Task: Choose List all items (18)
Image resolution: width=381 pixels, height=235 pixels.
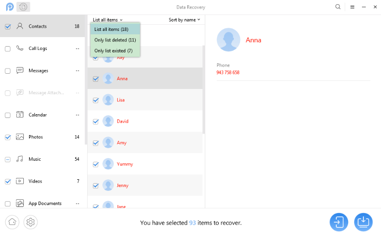Action: pos(115,29)
